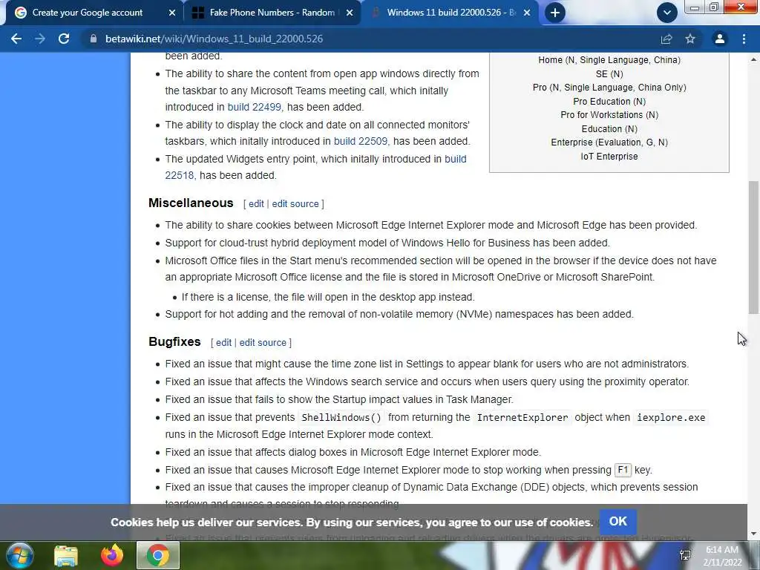Click Pro for Workstations (N) text

[609, 115]
